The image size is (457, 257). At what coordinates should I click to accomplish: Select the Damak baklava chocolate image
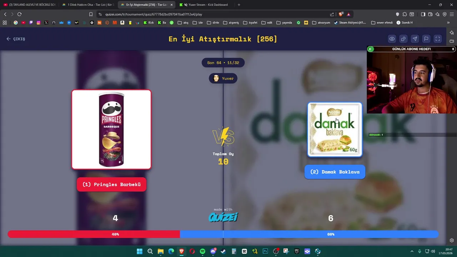pyautogui.click(x=335, y=130)
